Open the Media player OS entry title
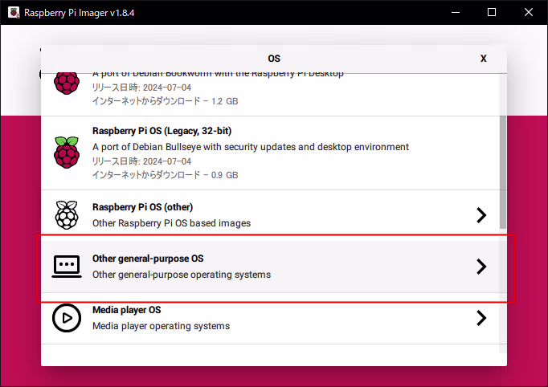The image size is (548, 387). click(126, 310)
